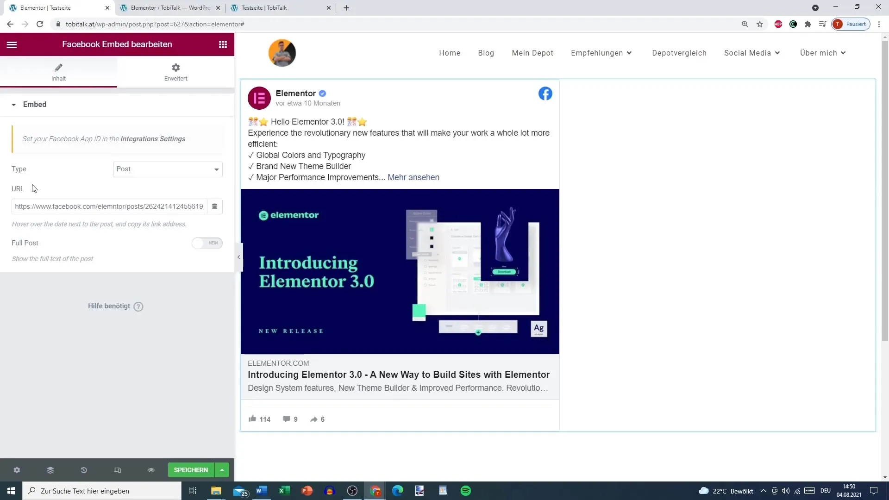Viewport: 889px width, 500px height.
Task: Open Spotify from the taskbar
Action: pyautogui.click(x=466, y=491)
